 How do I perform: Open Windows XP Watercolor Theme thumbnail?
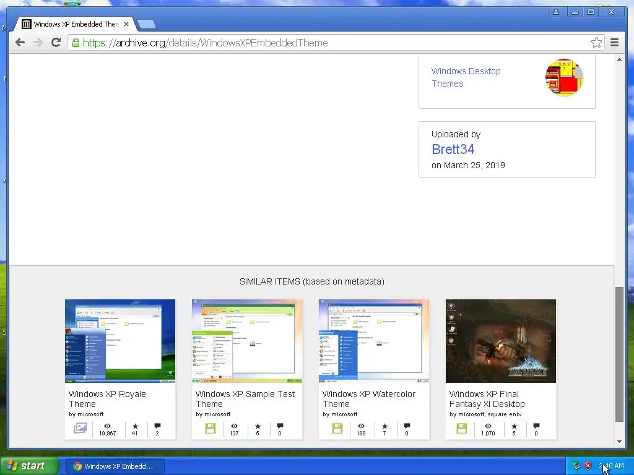(374, 341)
